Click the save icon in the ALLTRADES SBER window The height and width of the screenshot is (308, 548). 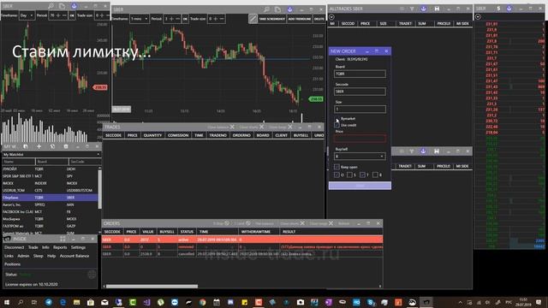coord(437,9)
